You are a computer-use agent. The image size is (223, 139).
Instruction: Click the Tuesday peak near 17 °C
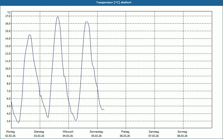58,17
